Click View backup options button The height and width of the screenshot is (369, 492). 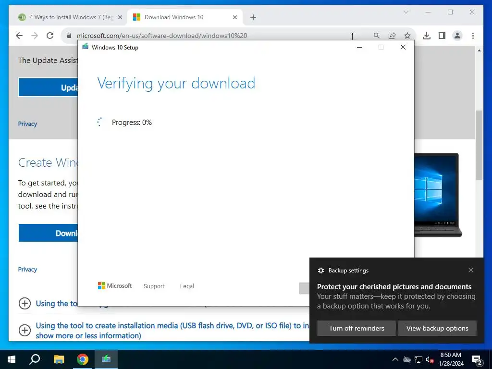pos(437,328)
